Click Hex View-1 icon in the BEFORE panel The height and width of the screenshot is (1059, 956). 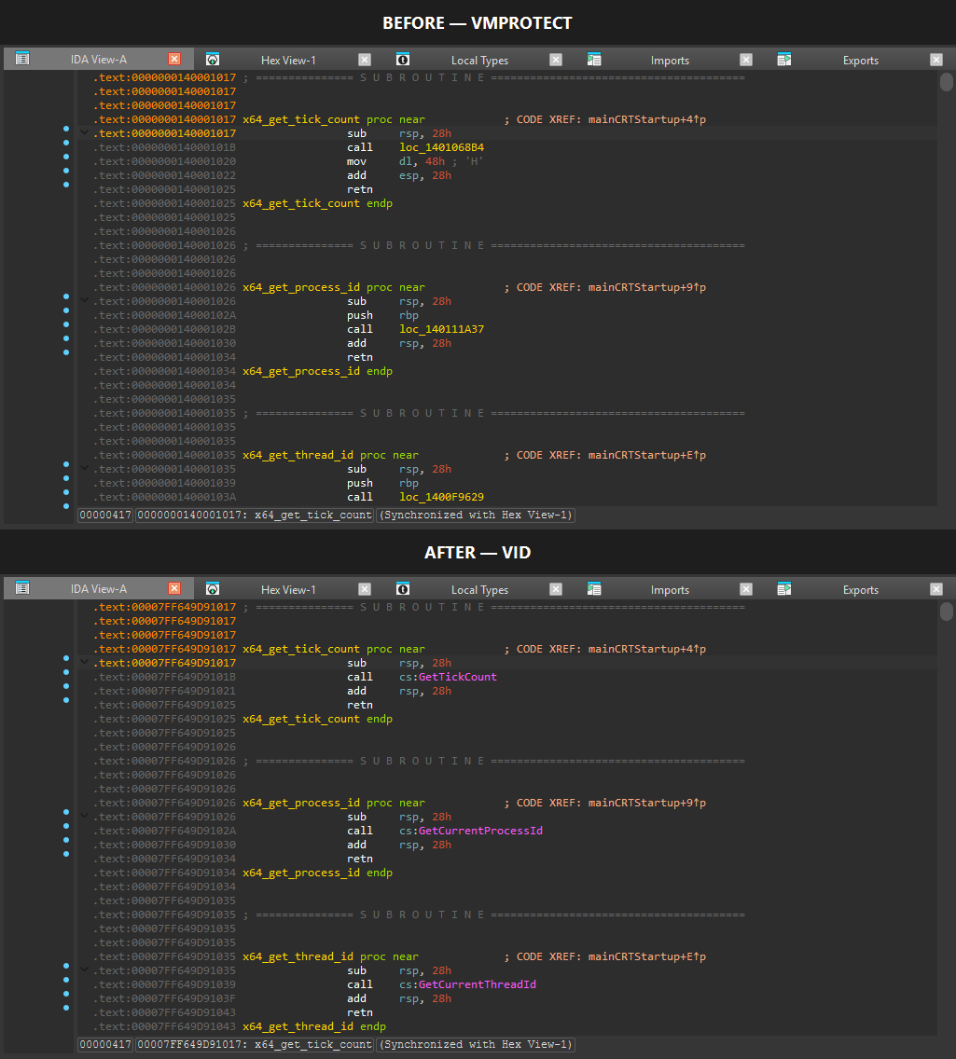(212, 59)
